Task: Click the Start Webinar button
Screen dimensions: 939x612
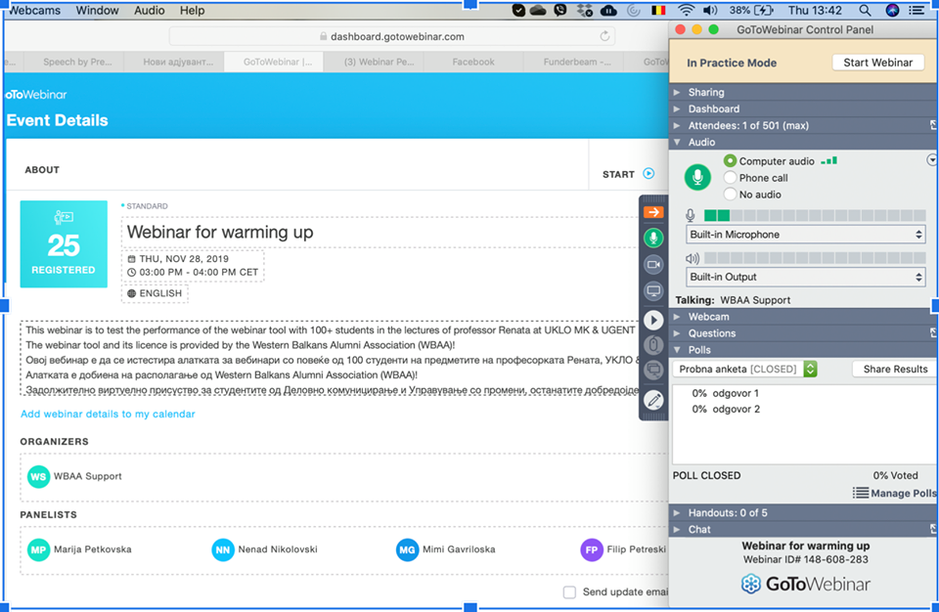Action: (x=878, y=63)
